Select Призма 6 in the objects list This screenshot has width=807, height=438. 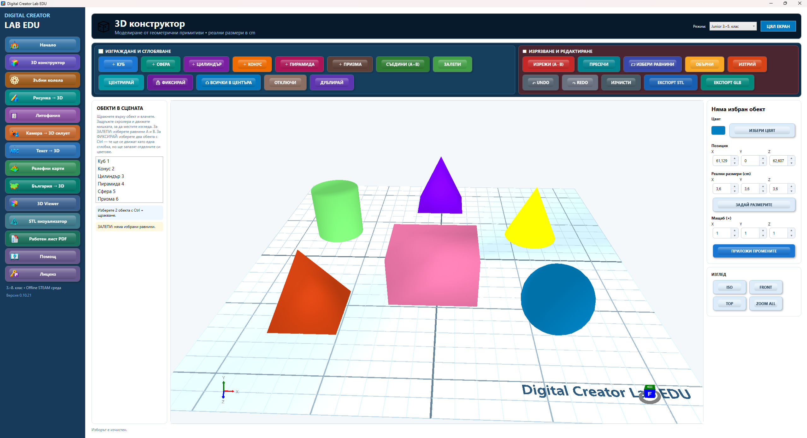point(129,199)
